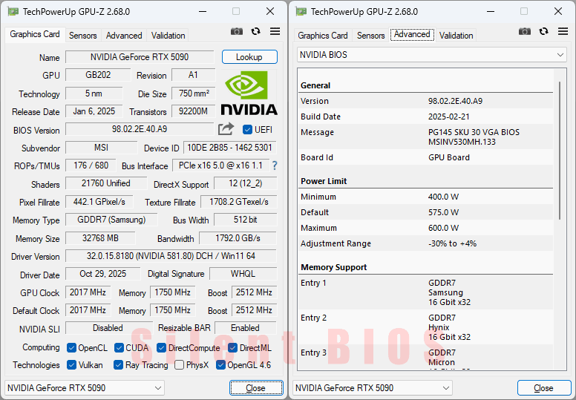Click Memory Type field GDDR7 (Samsung)
The width and height of the screenshot is (576, 400).
coord(111,220)
